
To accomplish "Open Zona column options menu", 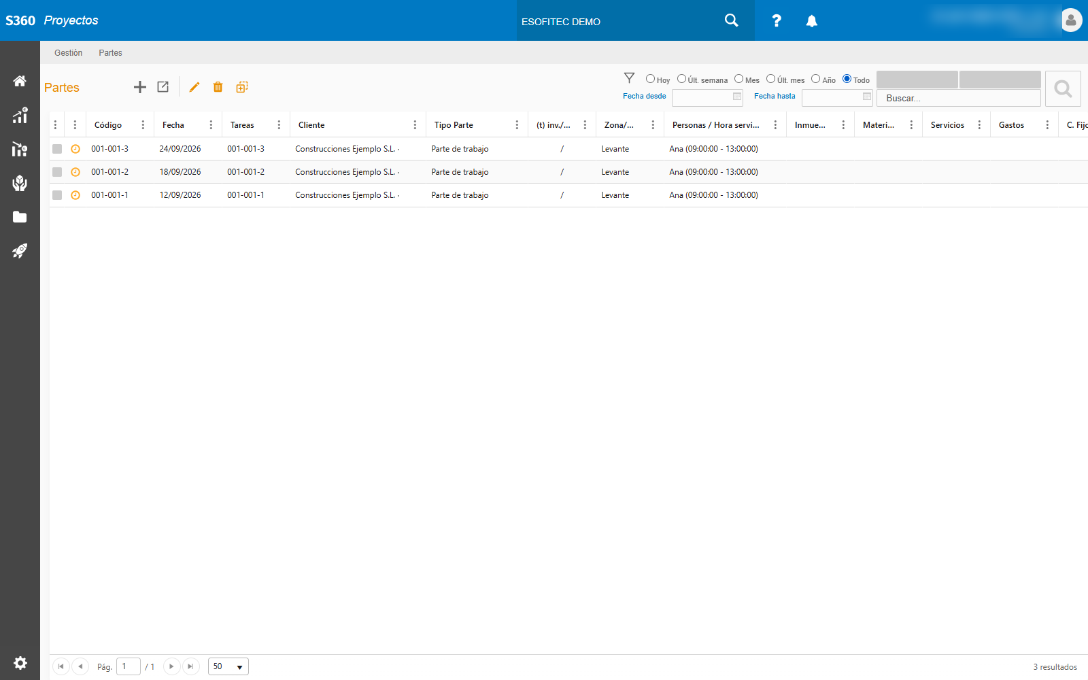I will 653,125.
